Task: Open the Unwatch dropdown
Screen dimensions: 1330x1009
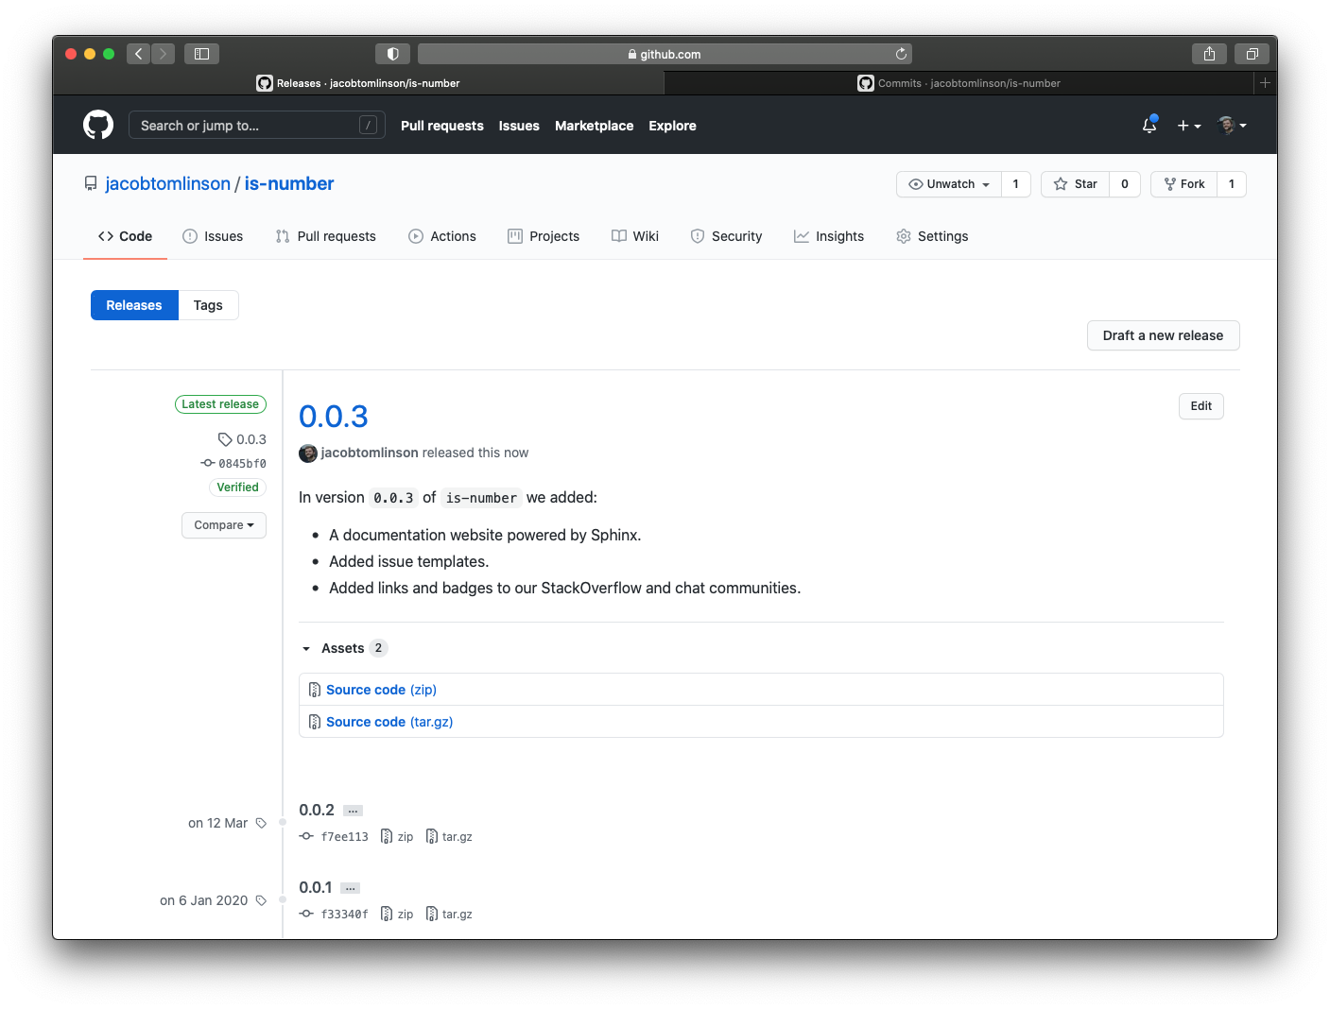Action: pyautogui.click(x=948, y=183)
